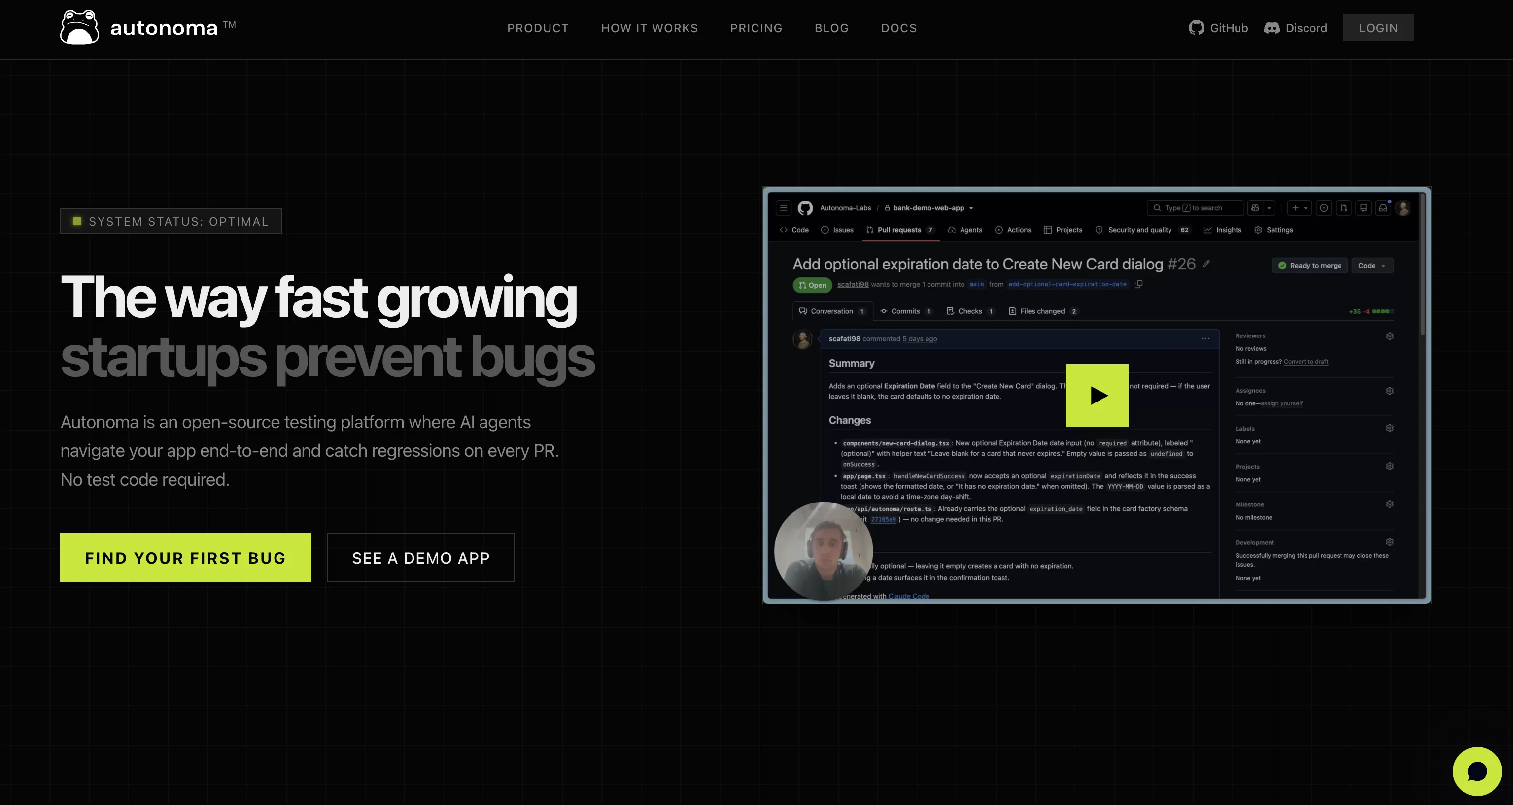Click add-optional-card-expiration-date branch label

coord(1067,284)
